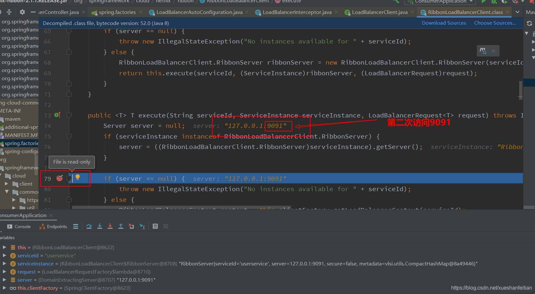Click the red Force Step Into icon
This screenshot has height=294, width=535.
(x=110, y=226)
